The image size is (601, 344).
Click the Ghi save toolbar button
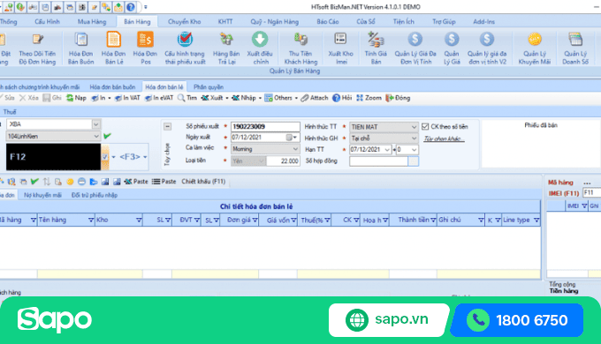(x=52, y=98)
